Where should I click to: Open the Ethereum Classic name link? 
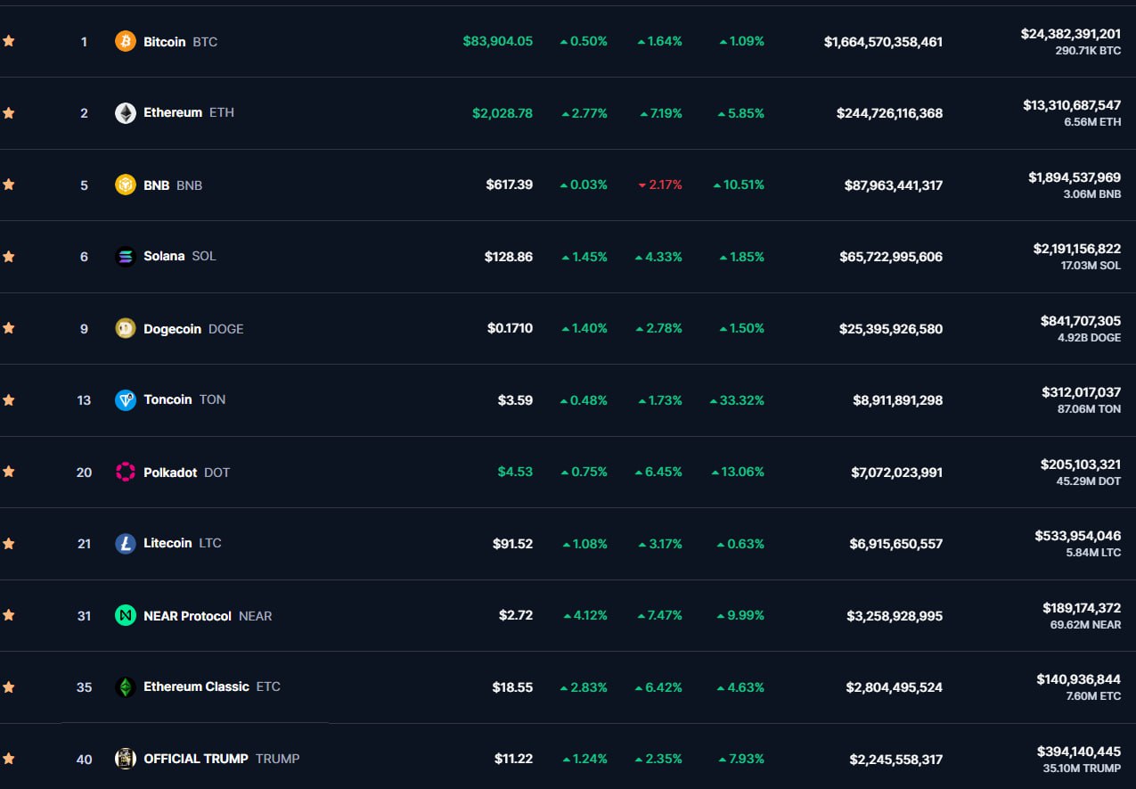(196, 686)
